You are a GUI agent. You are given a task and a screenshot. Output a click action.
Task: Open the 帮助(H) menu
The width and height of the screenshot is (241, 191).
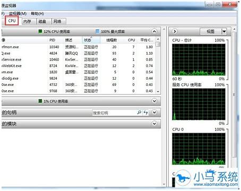click(x=37, y=14)
